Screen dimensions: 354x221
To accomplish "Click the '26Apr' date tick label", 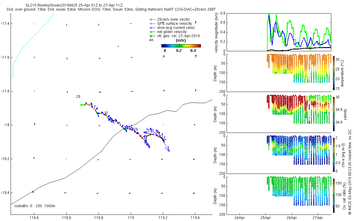I will coord(292,218).
